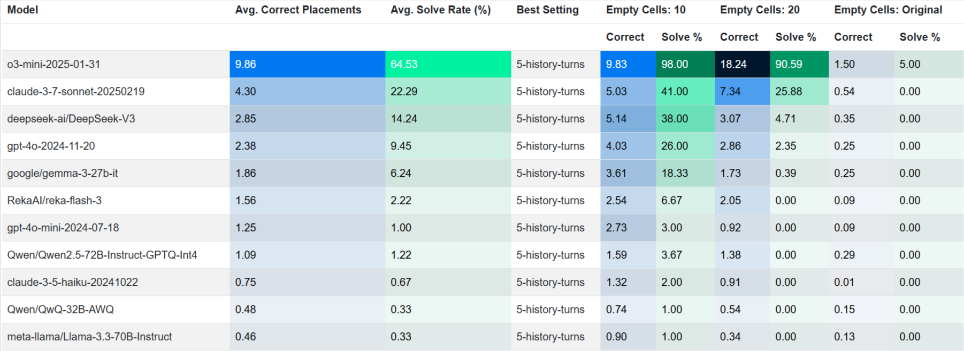Select the Empty Cells: Original header

click(x=888, y=10)
